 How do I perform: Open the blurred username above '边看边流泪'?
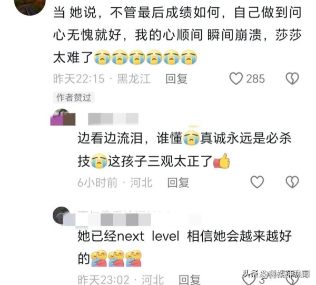pos(113,119)
